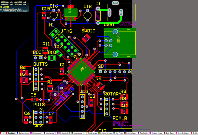Select the central QFP microcontroller chip
198x135 pixels.
[81, 72]
